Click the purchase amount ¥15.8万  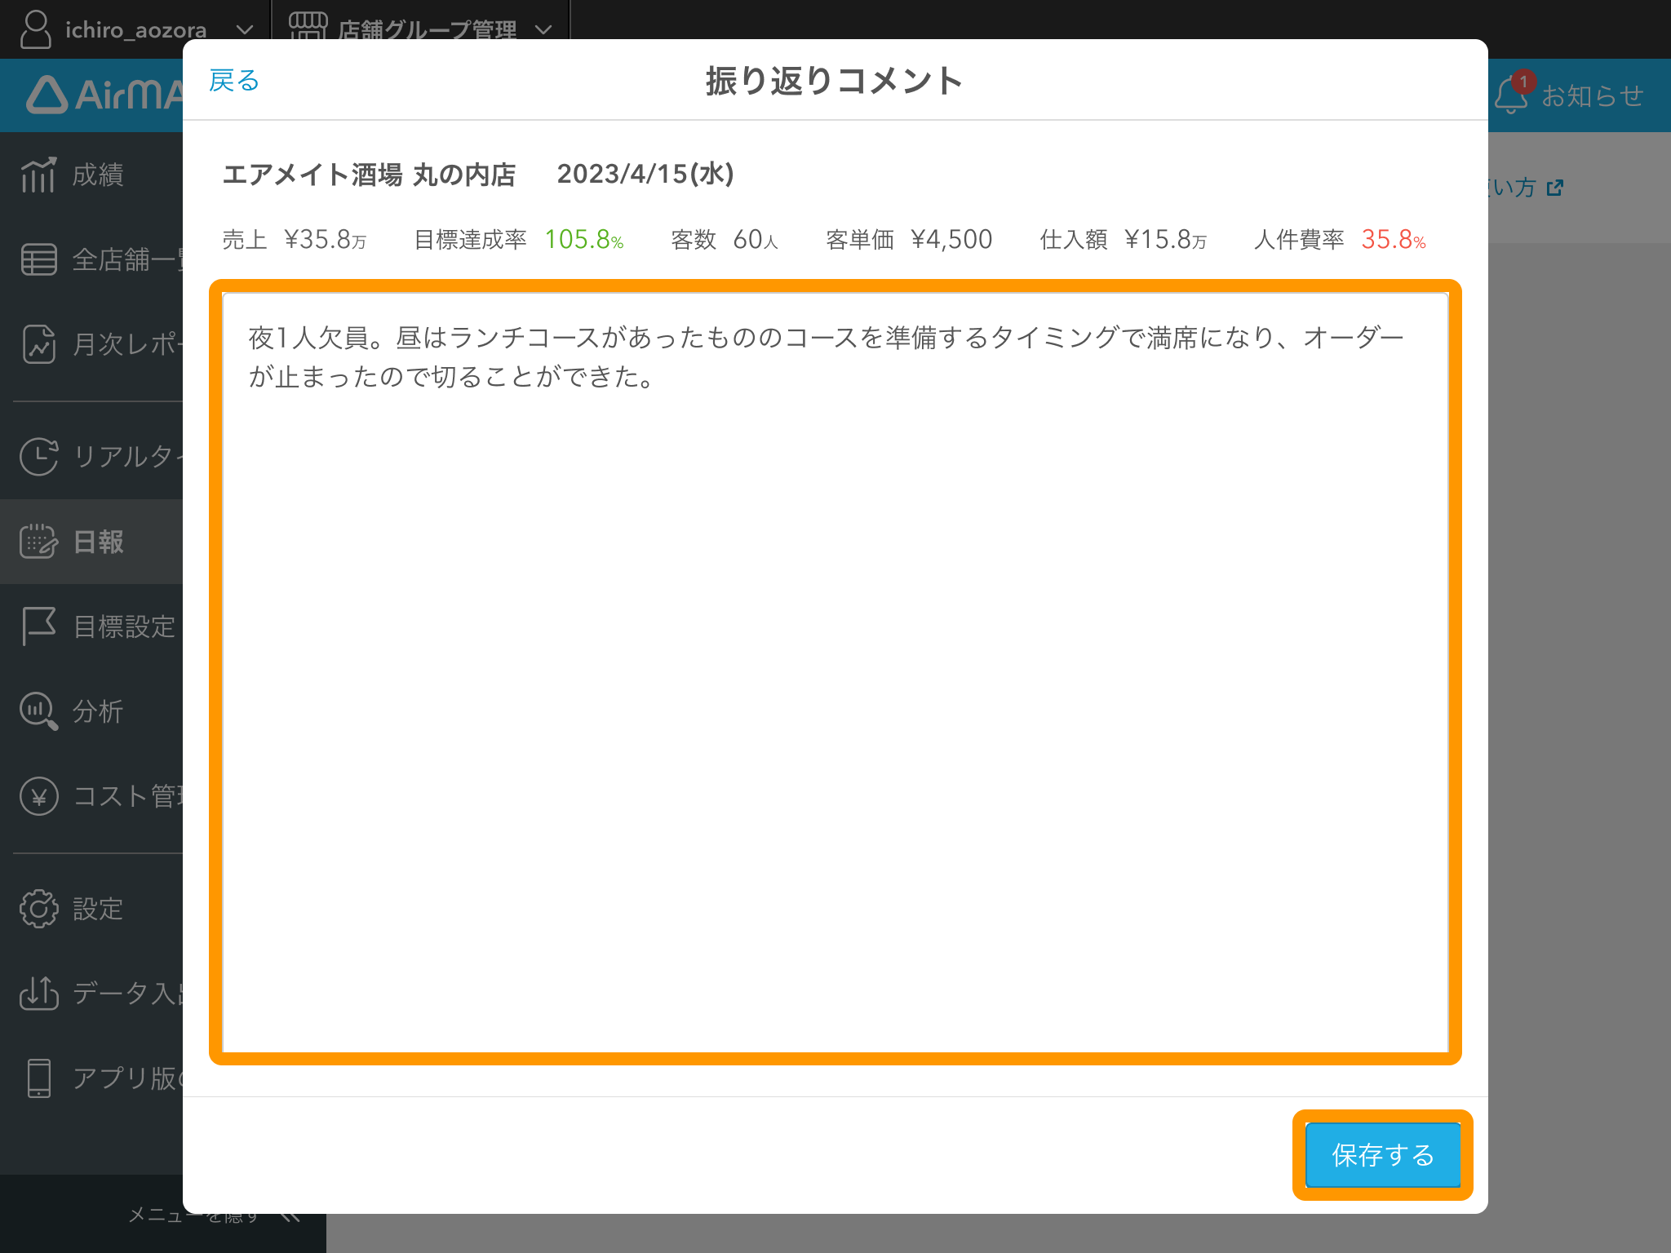(x=1165, y=239)
